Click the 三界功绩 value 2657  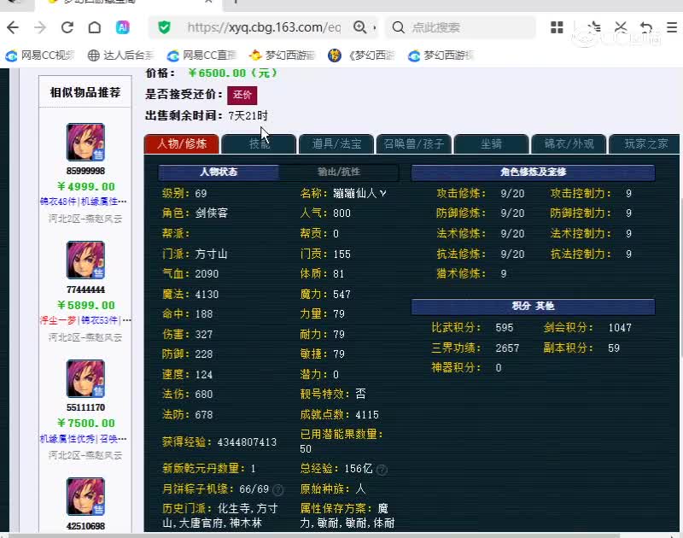click(x=507, y=348)
